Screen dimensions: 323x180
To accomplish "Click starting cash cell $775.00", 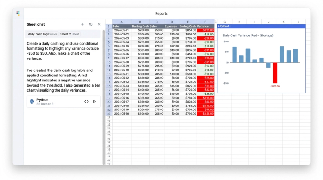I will coord(140,66).
